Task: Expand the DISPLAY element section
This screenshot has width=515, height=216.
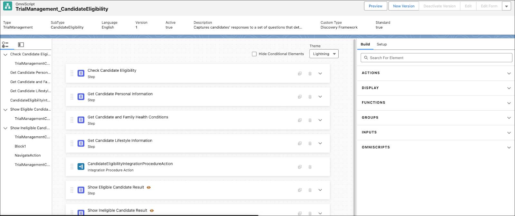Action: click(509, 88)
